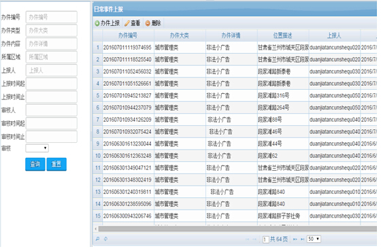The width and height of the screenshot is (381, 251).
Task: Select row with ID 201607010932075424
Action: pos(235,132)
